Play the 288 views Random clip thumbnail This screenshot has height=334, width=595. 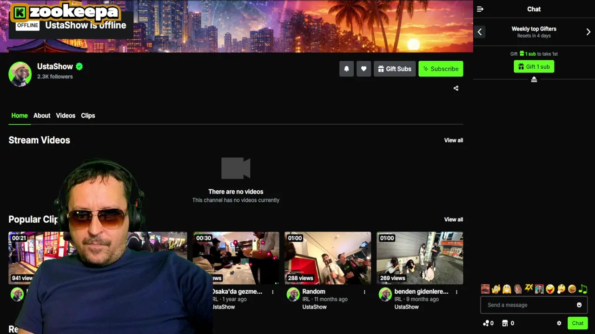pos(328,258)
